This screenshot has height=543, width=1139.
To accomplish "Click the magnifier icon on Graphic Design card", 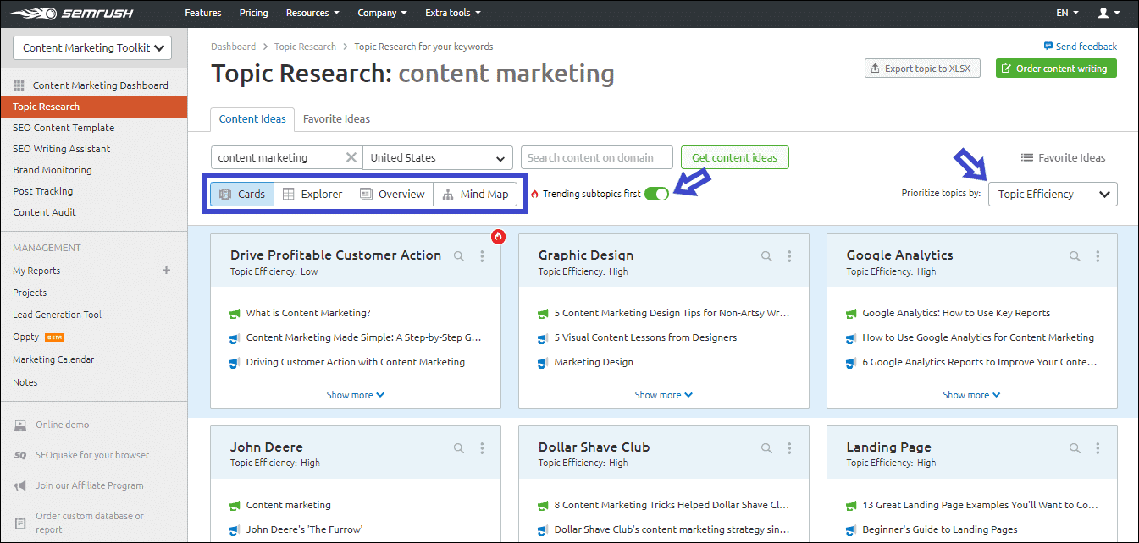I will [x=766, y=255].
